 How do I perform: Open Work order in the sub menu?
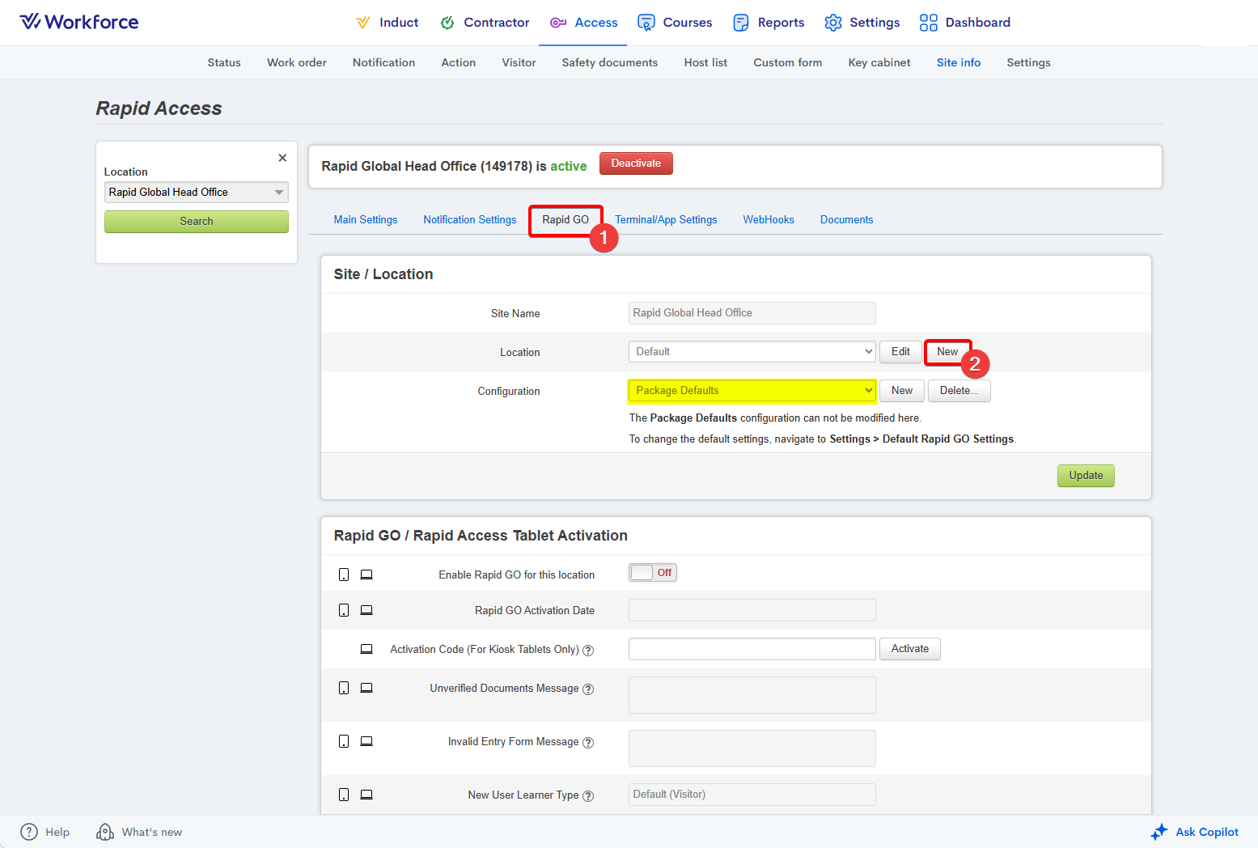point(297,62)
